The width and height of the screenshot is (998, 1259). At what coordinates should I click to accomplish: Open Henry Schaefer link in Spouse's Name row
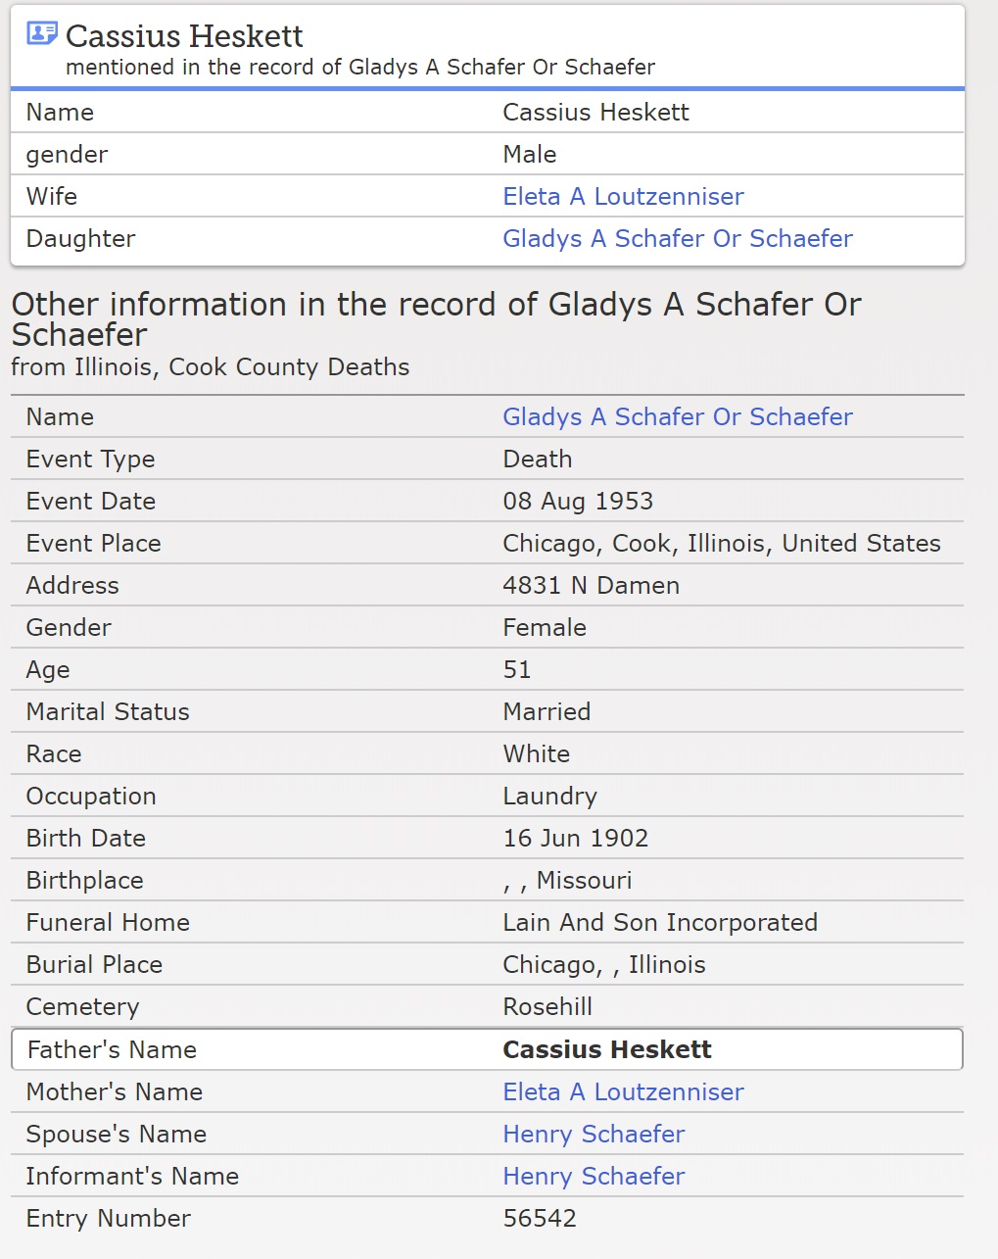[x=594, y=1135]
